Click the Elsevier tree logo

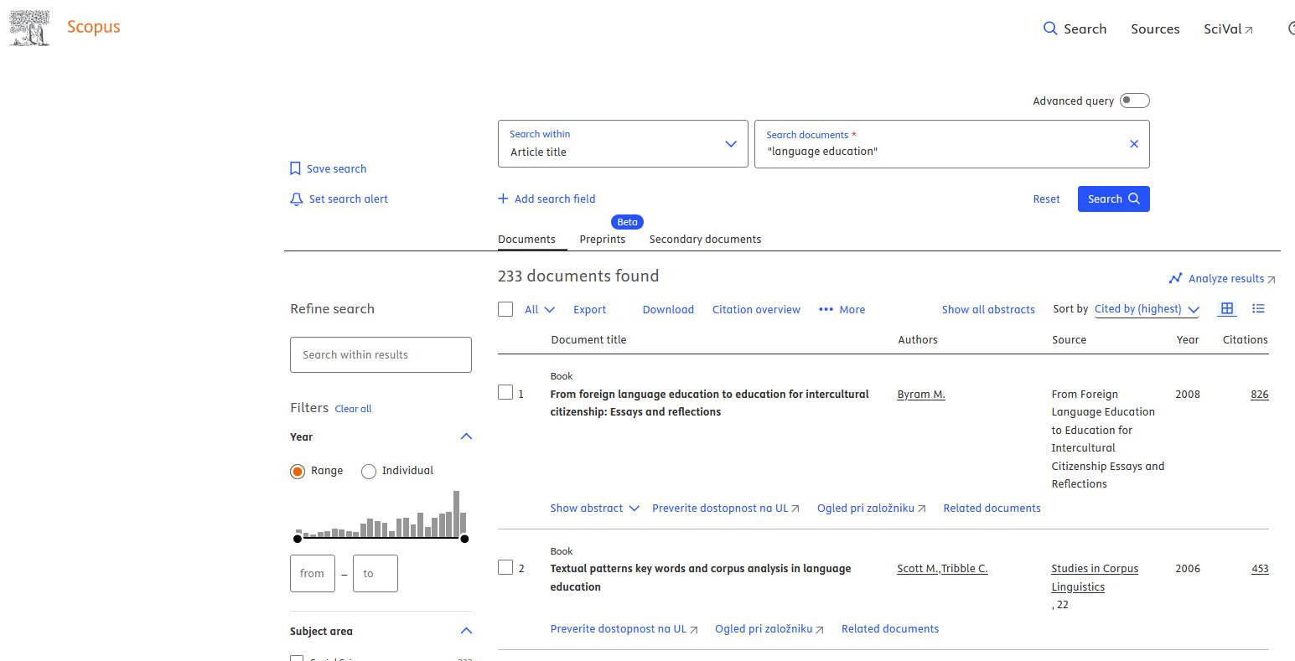29,28
